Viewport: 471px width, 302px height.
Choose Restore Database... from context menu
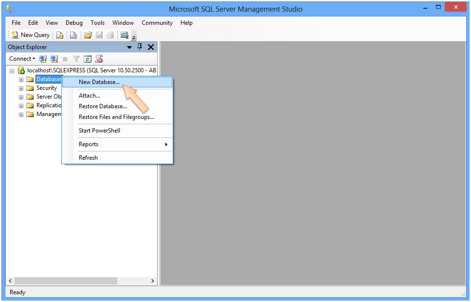(117, 106)
